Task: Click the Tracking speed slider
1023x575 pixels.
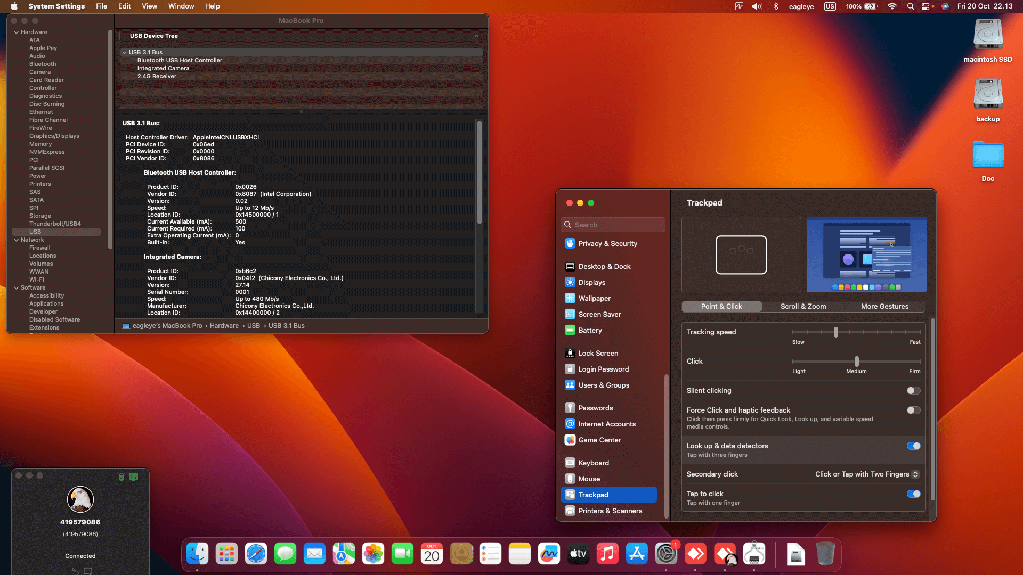Action: 835,332
